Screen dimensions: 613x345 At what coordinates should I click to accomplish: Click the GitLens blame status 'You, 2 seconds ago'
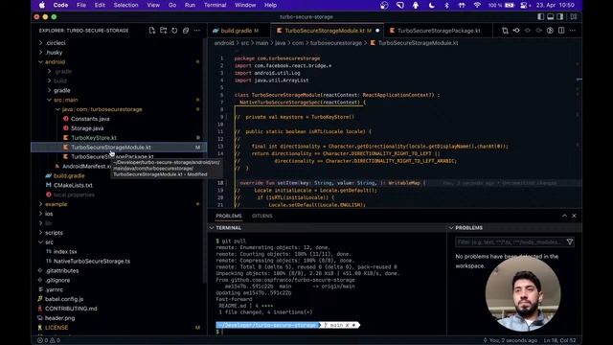point(511,340)
